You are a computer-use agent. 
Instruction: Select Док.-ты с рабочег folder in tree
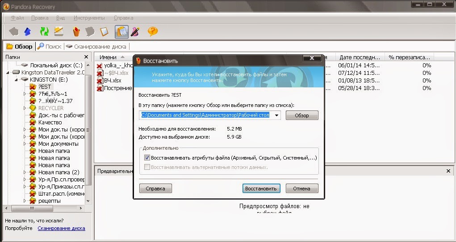coord(61,115)
